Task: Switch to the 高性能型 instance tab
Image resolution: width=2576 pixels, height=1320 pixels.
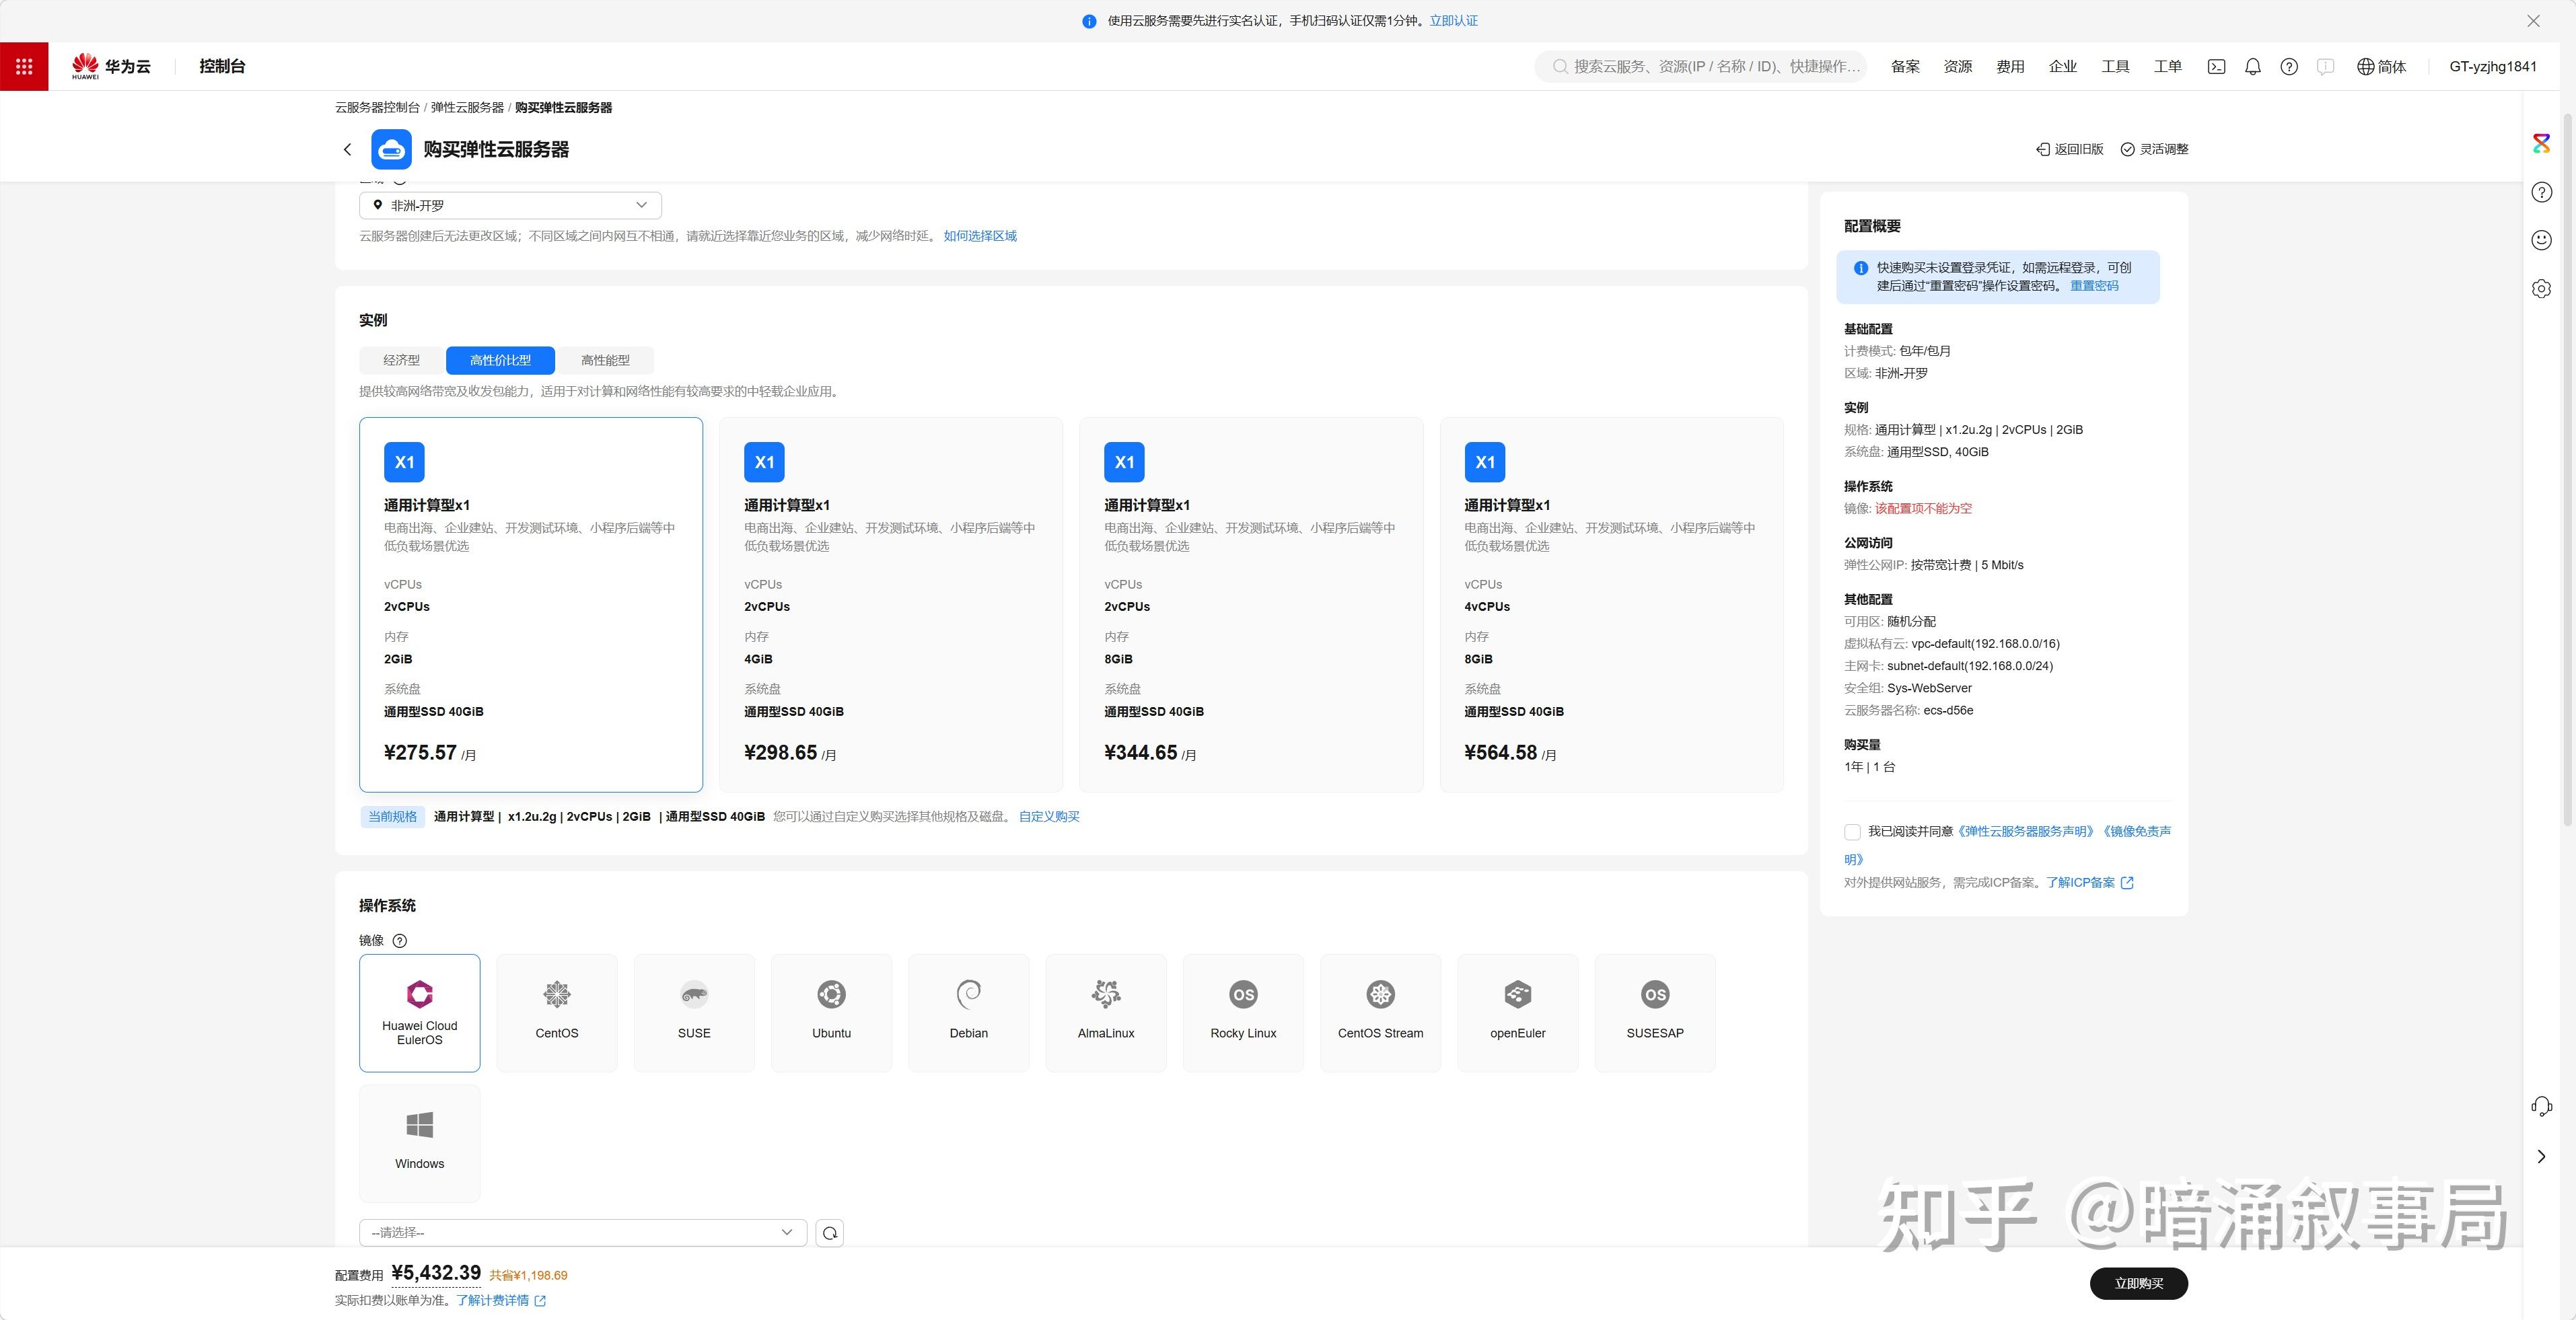Action: pos(605,360)
